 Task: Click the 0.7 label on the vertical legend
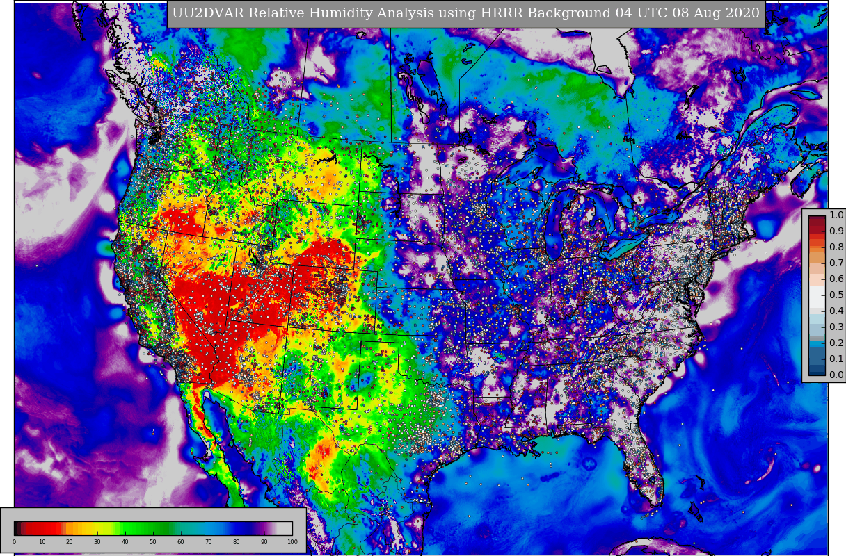pos(836,263)
